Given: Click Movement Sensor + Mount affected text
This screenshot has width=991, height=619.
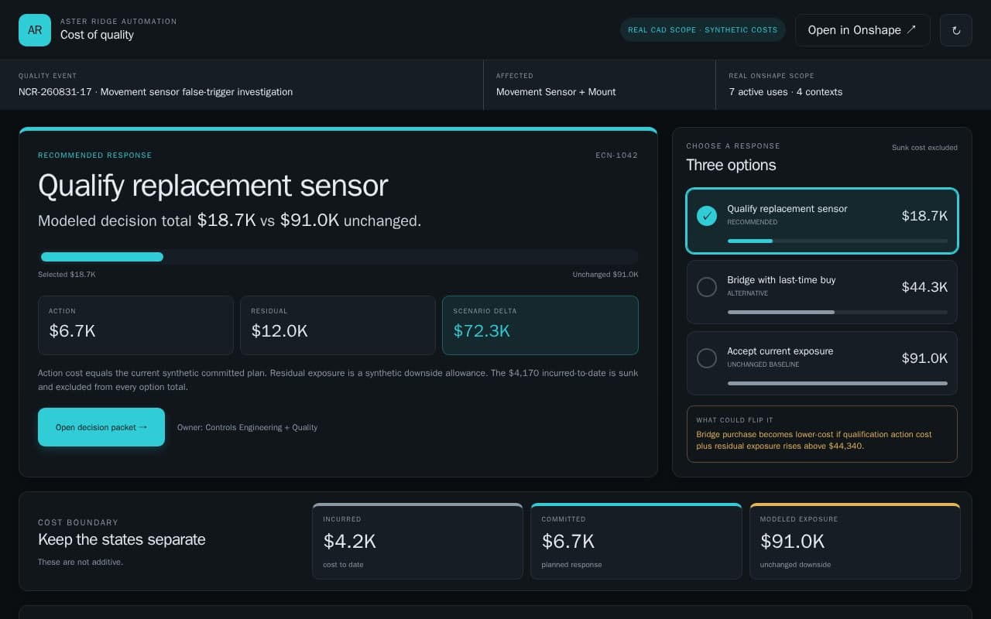Looking at the screenshot, I should [556, 92].
